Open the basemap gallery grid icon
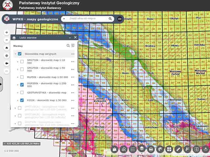This screenshot has width=210, height=157. [x=169, y=149]
